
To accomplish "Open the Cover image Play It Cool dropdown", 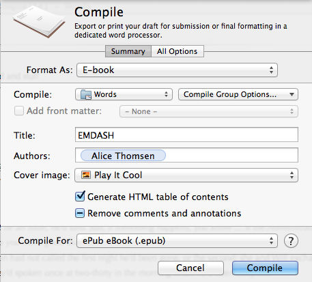I will click(x=186, y=175).
